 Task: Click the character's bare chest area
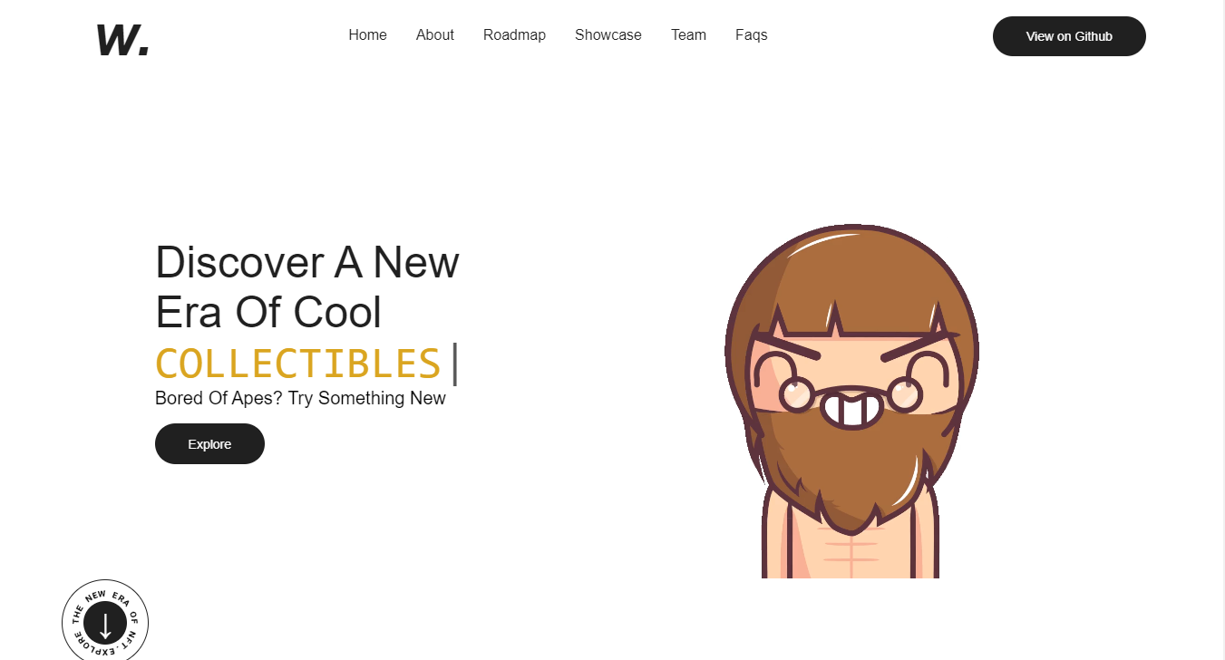point(851,549)
